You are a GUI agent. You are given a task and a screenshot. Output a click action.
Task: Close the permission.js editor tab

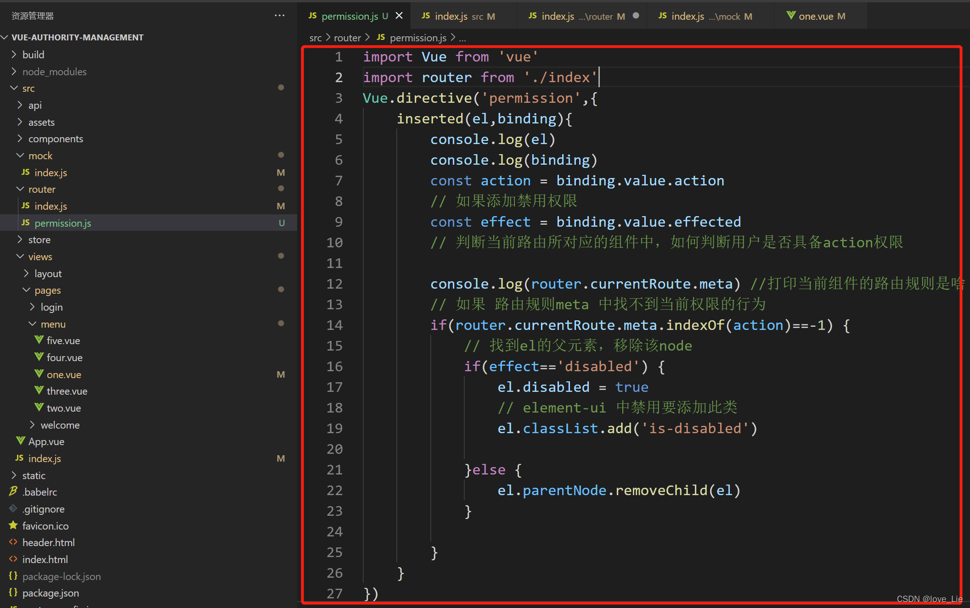(399, 16)
